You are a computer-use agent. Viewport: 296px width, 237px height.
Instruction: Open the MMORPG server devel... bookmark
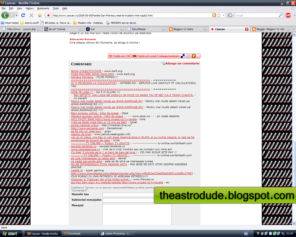tap(122, 23)
